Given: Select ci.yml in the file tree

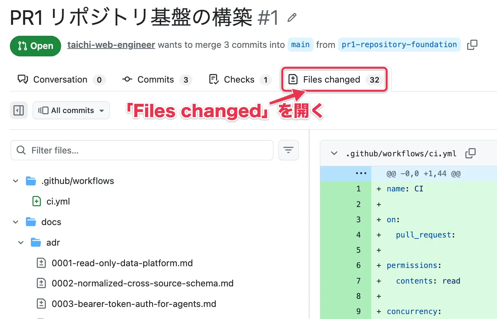Looking at the screenshot, I should [58, 201].
